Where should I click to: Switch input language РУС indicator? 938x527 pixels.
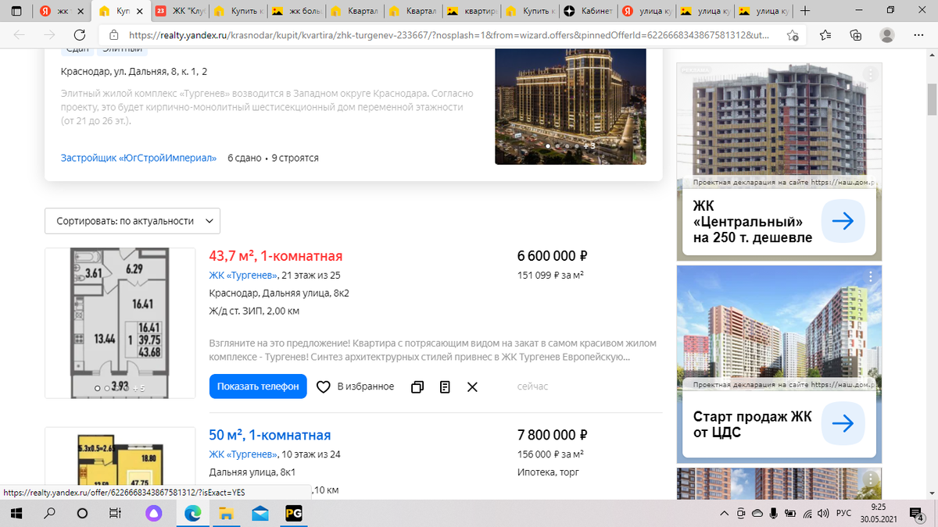pos(844,514)
